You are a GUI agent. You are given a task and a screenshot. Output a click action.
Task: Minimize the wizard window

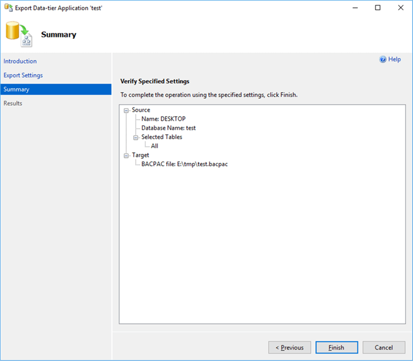click(x=355, y=8)
